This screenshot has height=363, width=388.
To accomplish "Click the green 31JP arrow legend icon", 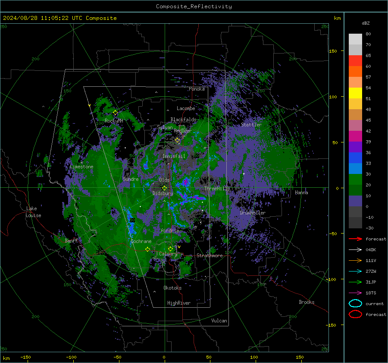I will (355, 282).
